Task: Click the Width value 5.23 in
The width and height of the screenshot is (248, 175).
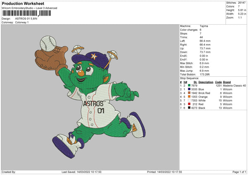Action: pos(242,14)
